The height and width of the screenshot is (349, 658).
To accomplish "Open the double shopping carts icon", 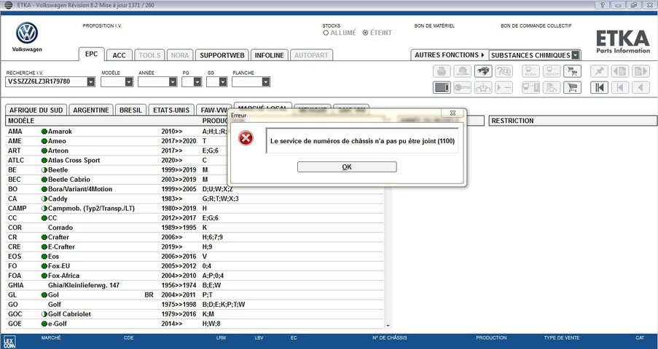I will pyautogui.click(x=573, y=71).
